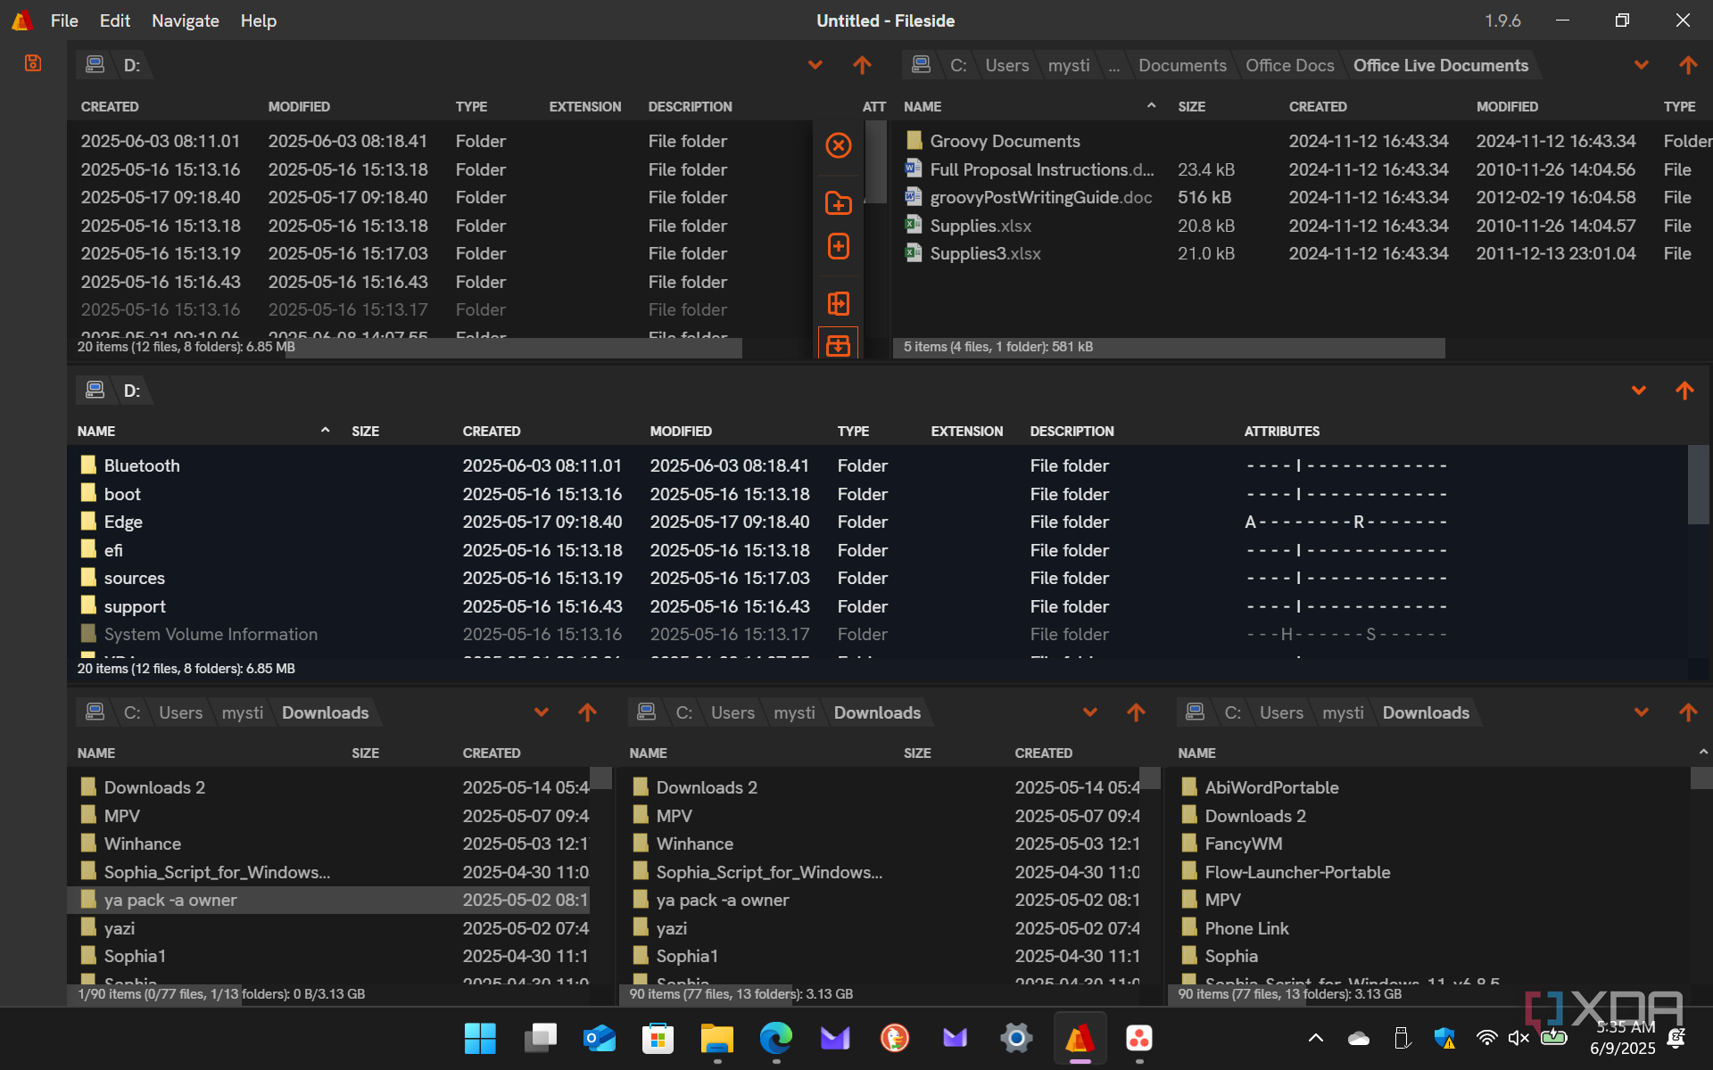Close pane with the circled X icon
The width and height of the screenshot is (1713, 1070).
coord(838,145)
